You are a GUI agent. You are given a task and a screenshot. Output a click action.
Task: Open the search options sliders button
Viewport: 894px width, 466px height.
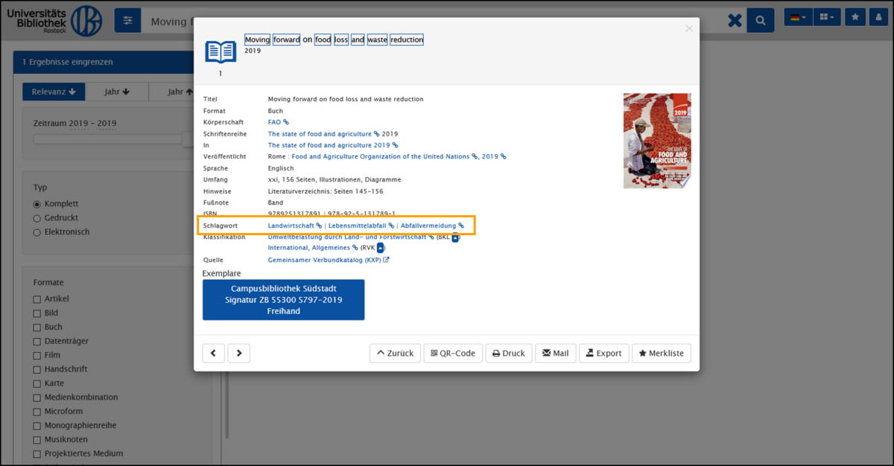click(x=127, y=21)
